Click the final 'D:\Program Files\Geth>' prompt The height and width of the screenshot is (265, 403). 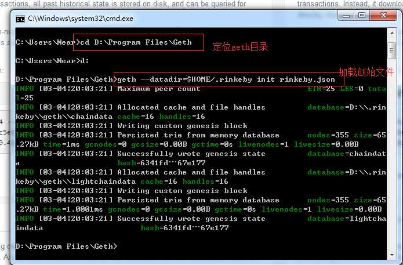[x=66, y=246]
